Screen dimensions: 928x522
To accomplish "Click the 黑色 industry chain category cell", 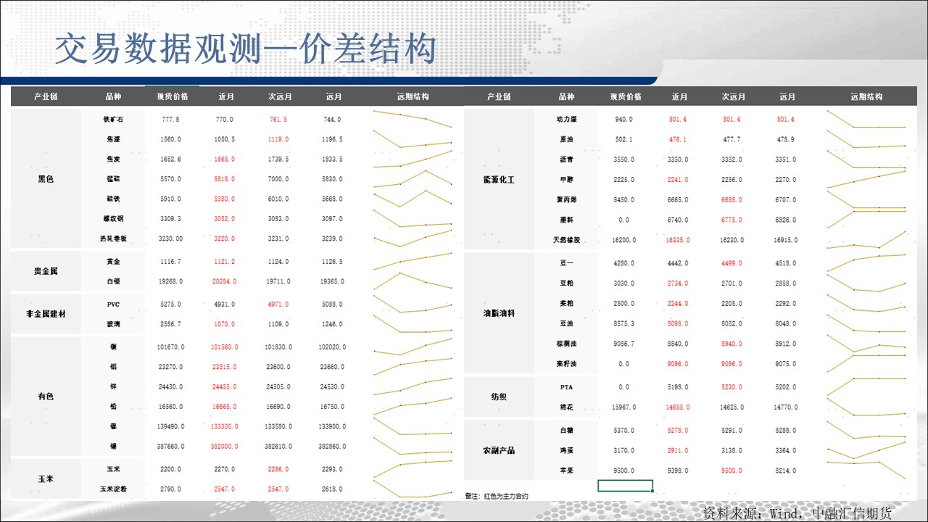I will pyautogui.click(x=46, y=179).
